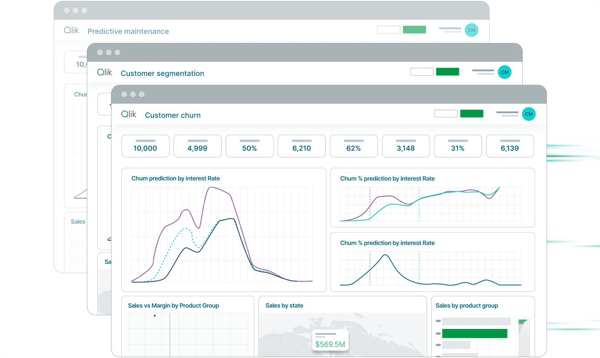Select the 6,139 KPI card
Screen dimensions: 600x358
(510, 146)
